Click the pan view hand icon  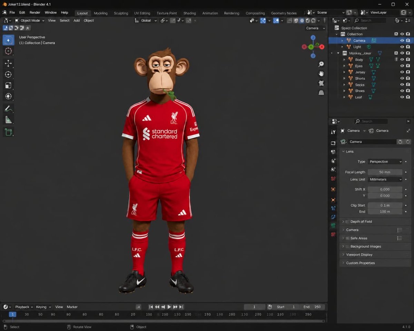coord(321,73)
